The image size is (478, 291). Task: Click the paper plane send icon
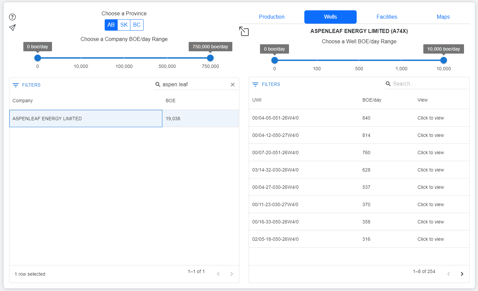click(12, 28)
